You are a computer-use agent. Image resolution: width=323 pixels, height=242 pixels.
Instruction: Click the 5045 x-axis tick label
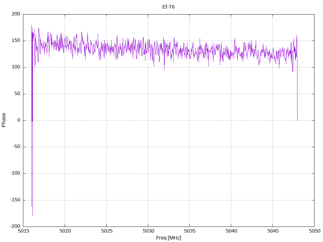[x=273, y=231]
